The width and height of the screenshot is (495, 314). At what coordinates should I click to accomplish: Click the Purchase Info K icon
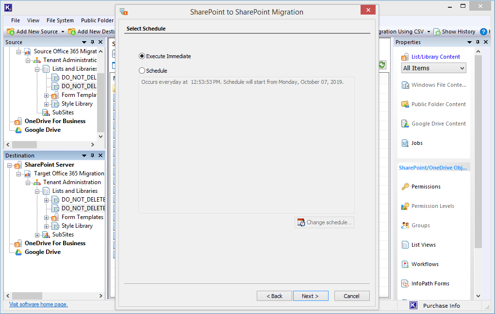(x=413, y=305)
